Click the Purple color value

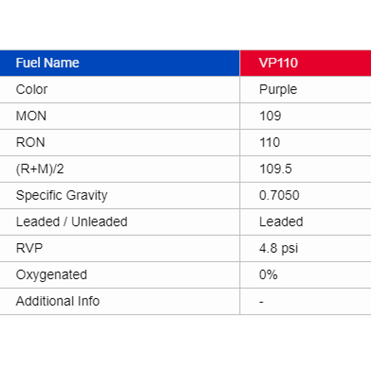(x=278, y=90)
